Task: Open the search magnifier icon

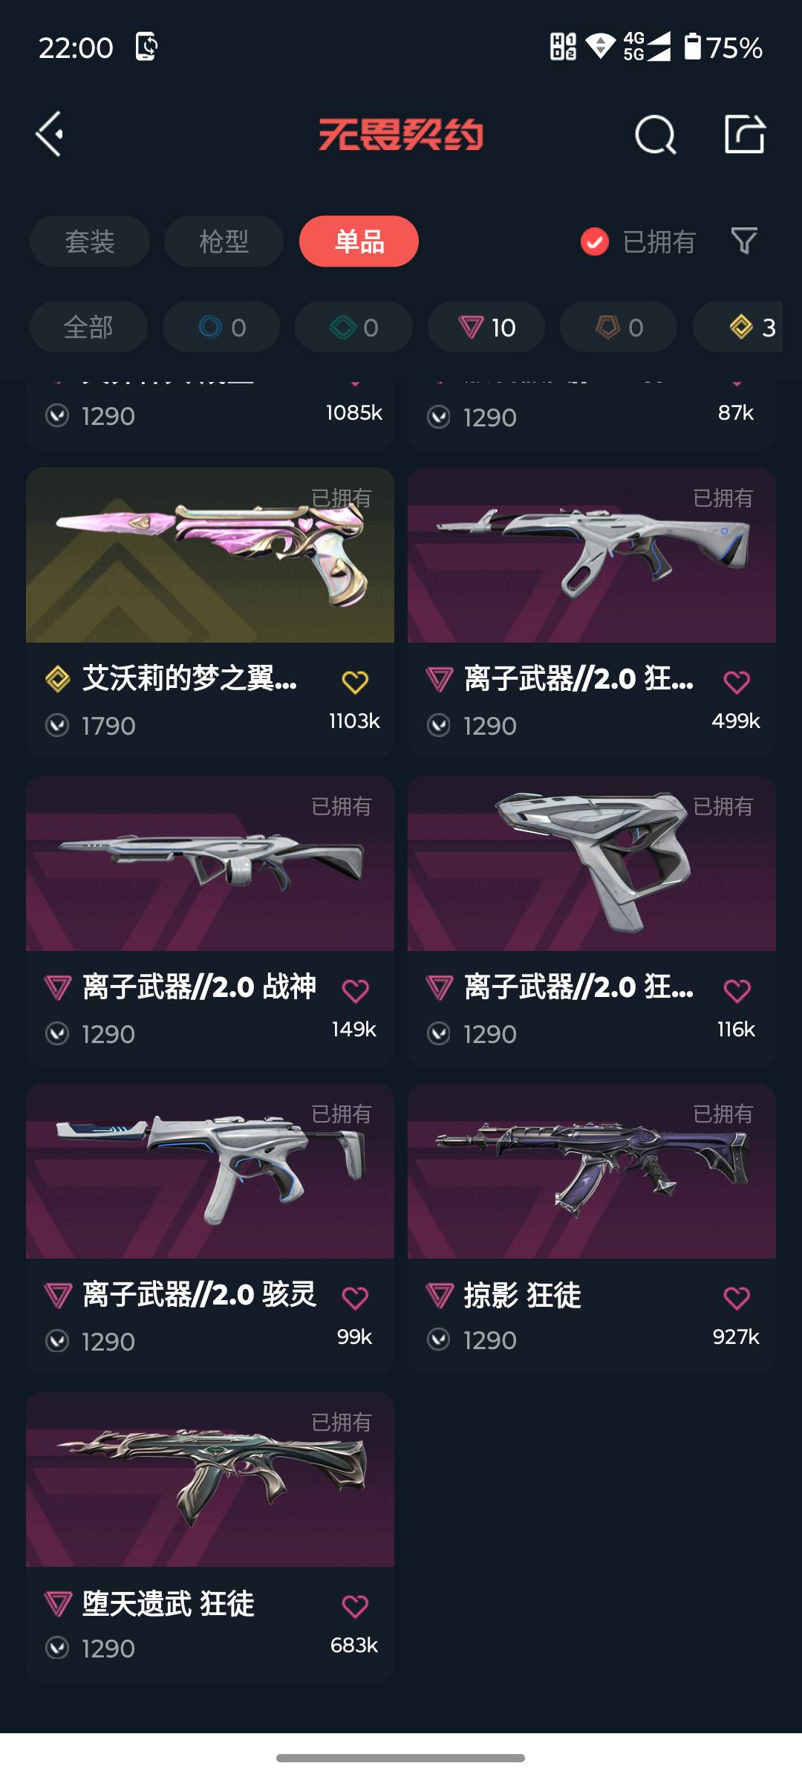Action: [x=656, y=134]
